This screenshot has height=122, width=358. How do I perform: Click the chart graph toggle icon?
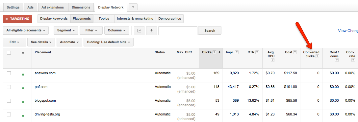[139, 30]
